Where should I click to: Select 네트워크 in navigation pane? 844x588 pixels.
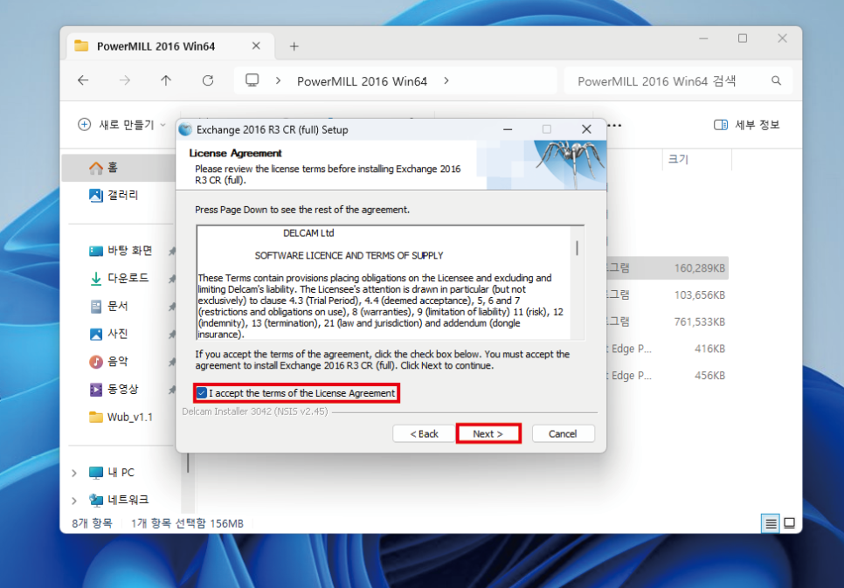pyautogui.click(x=119, y=500)
